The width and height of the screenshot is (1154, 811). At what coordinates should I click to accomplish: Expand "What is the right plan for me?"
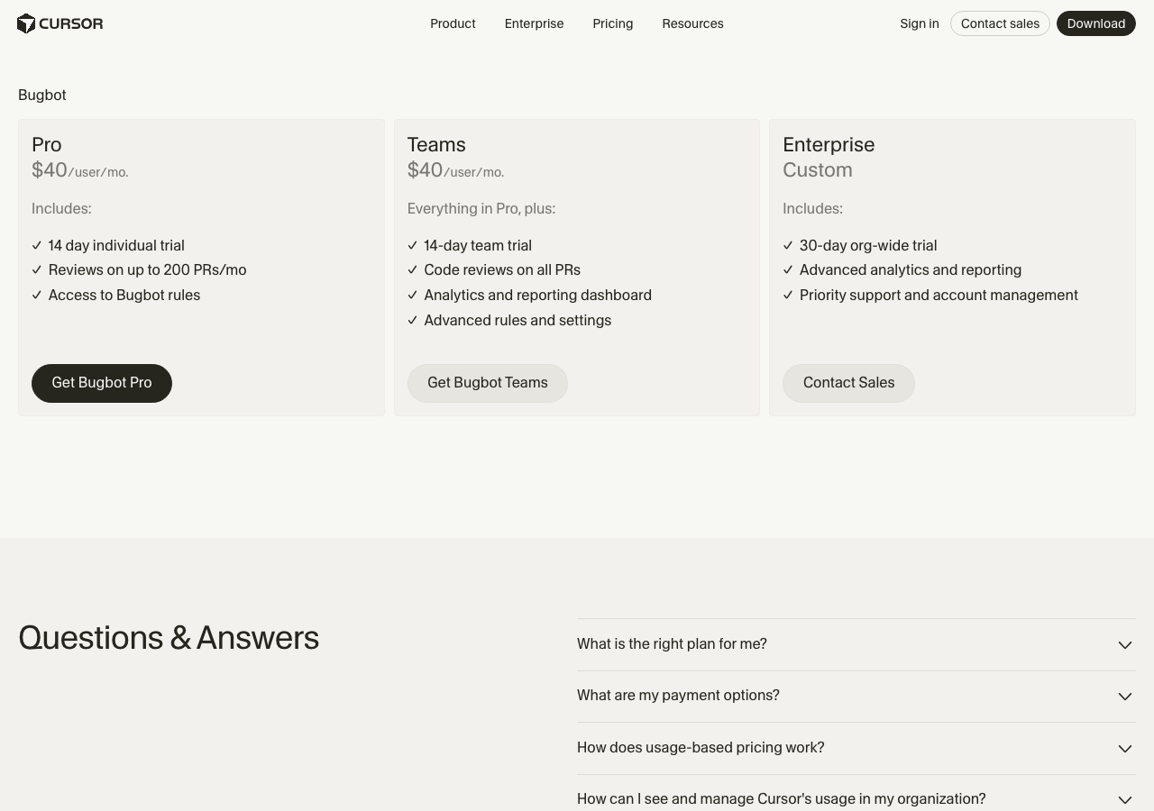[672, 644]
